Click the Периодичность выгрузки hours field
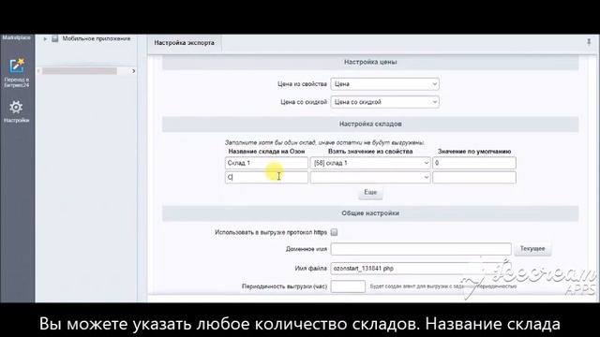Screen dimensions: 600x337 [x=348, y=286]
